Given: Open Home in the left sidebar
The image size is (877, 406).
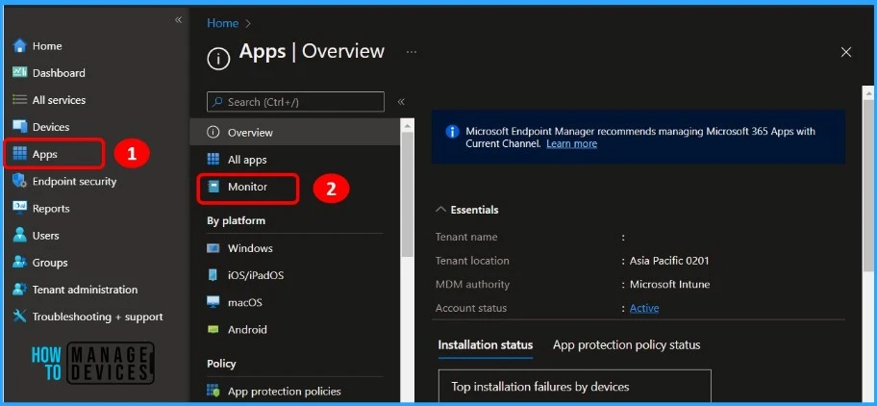Looking at the screenshot, I should point(47,46).
